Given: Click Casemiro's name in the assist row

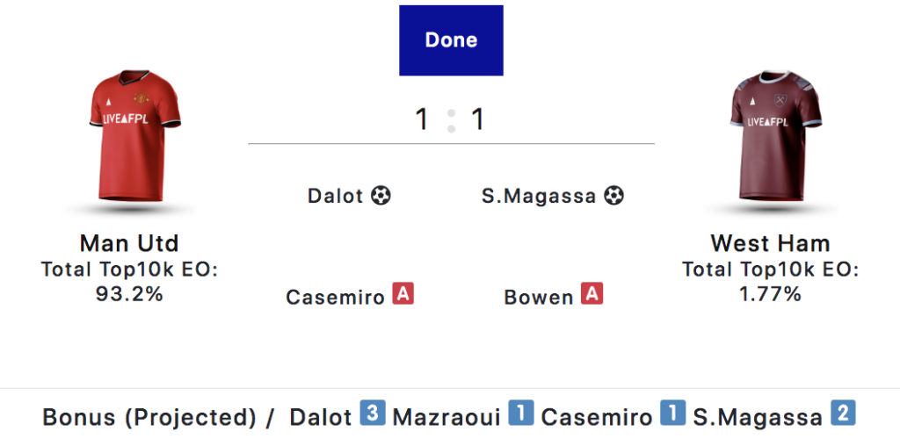Looking at the screenshot, I should (336, 298).
